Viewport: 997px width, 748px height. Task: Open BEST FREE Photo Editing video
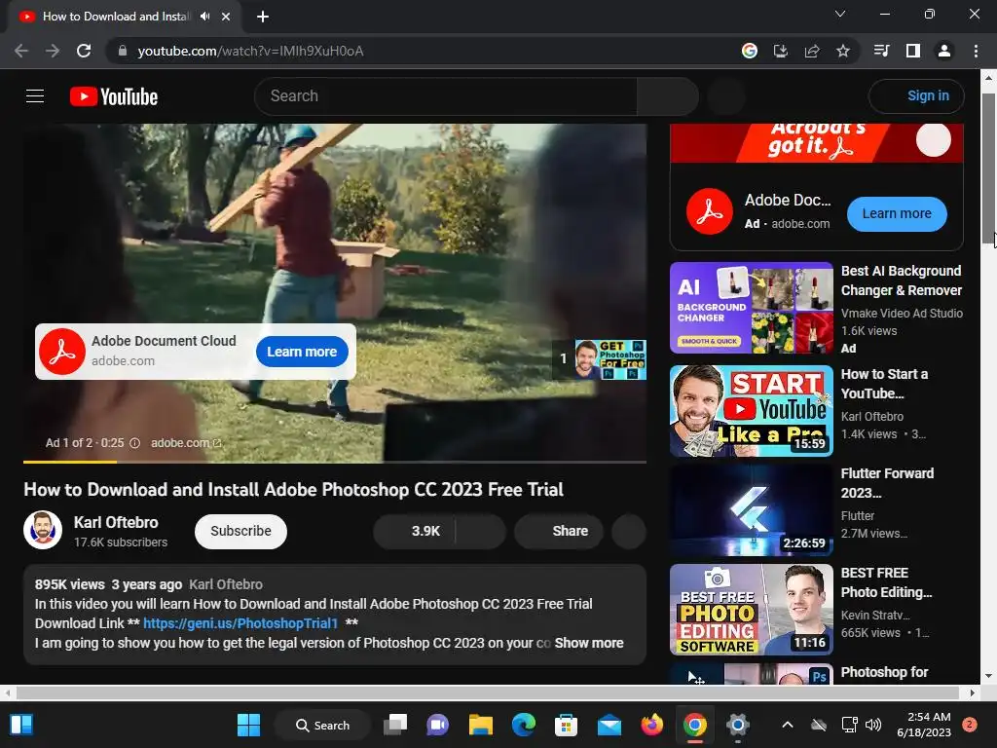[751, 610]
